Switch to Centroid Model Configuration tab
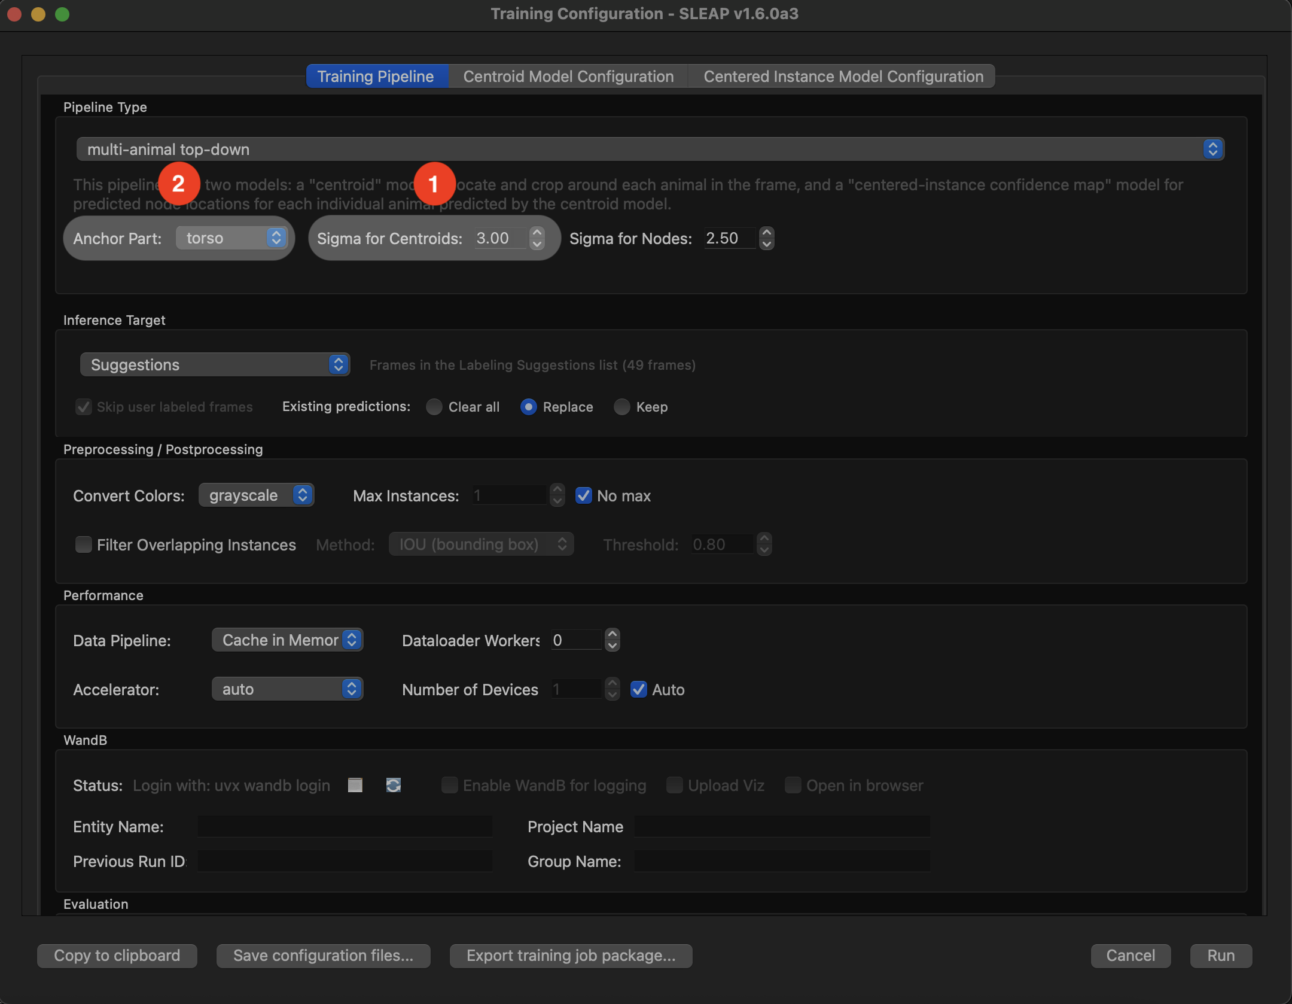 (x=568, y=77)
